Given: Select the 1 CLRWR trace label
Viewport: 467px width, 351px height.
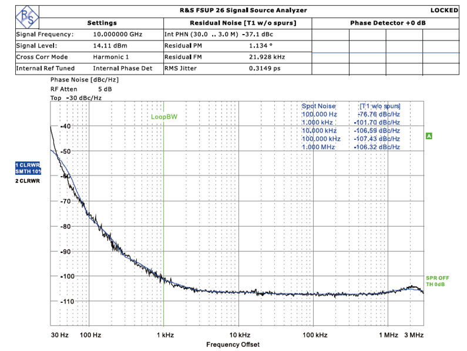Looking at the screenshot, I should click(28, 165).
